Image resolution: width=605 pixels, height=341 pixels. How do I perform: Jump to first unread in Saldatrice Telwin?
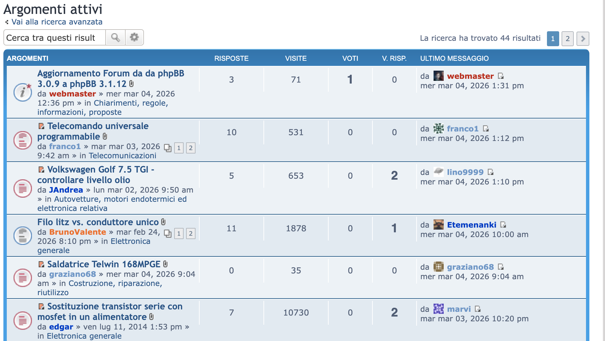pos(41,265)
